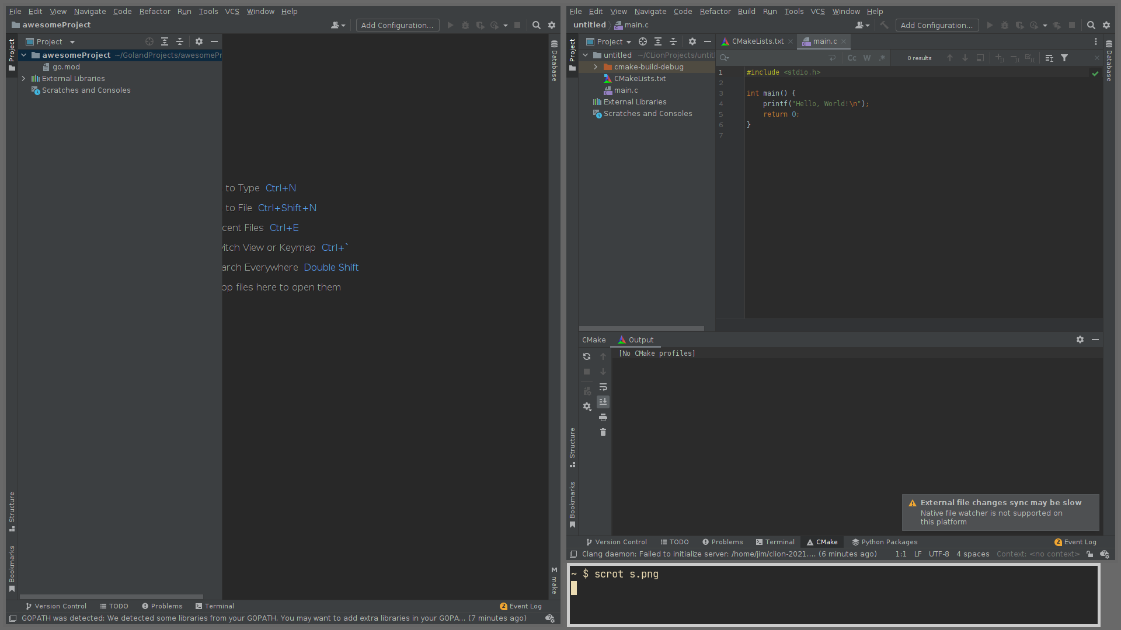Screen dimensions: 1121x630
Task: Reload the CMake project in the CMake panel
Action: [x=587, y=356]
